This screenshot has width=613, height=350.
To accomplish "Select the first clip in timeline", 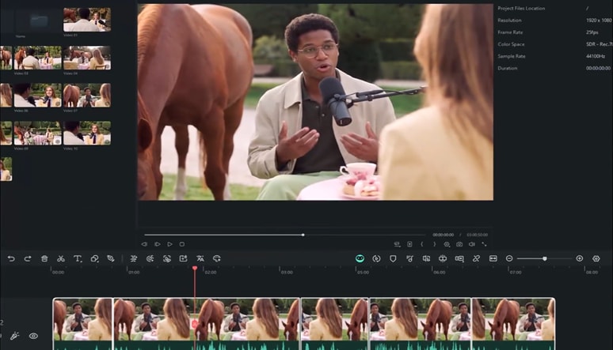I will click(83, 324).
